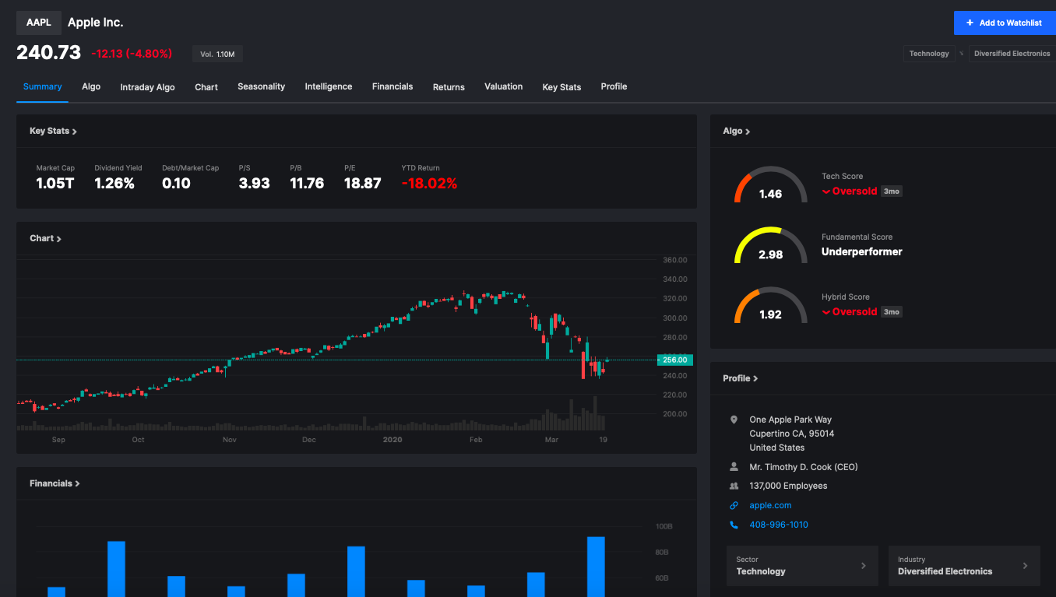The image size is (1056, 597).
Task: Switch to the Financials tab
Action: 392,86
